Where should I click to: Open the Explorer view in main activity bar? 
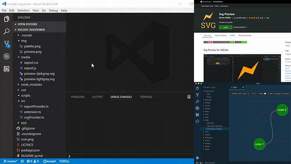pyautogui.click(x=6, y=19)
